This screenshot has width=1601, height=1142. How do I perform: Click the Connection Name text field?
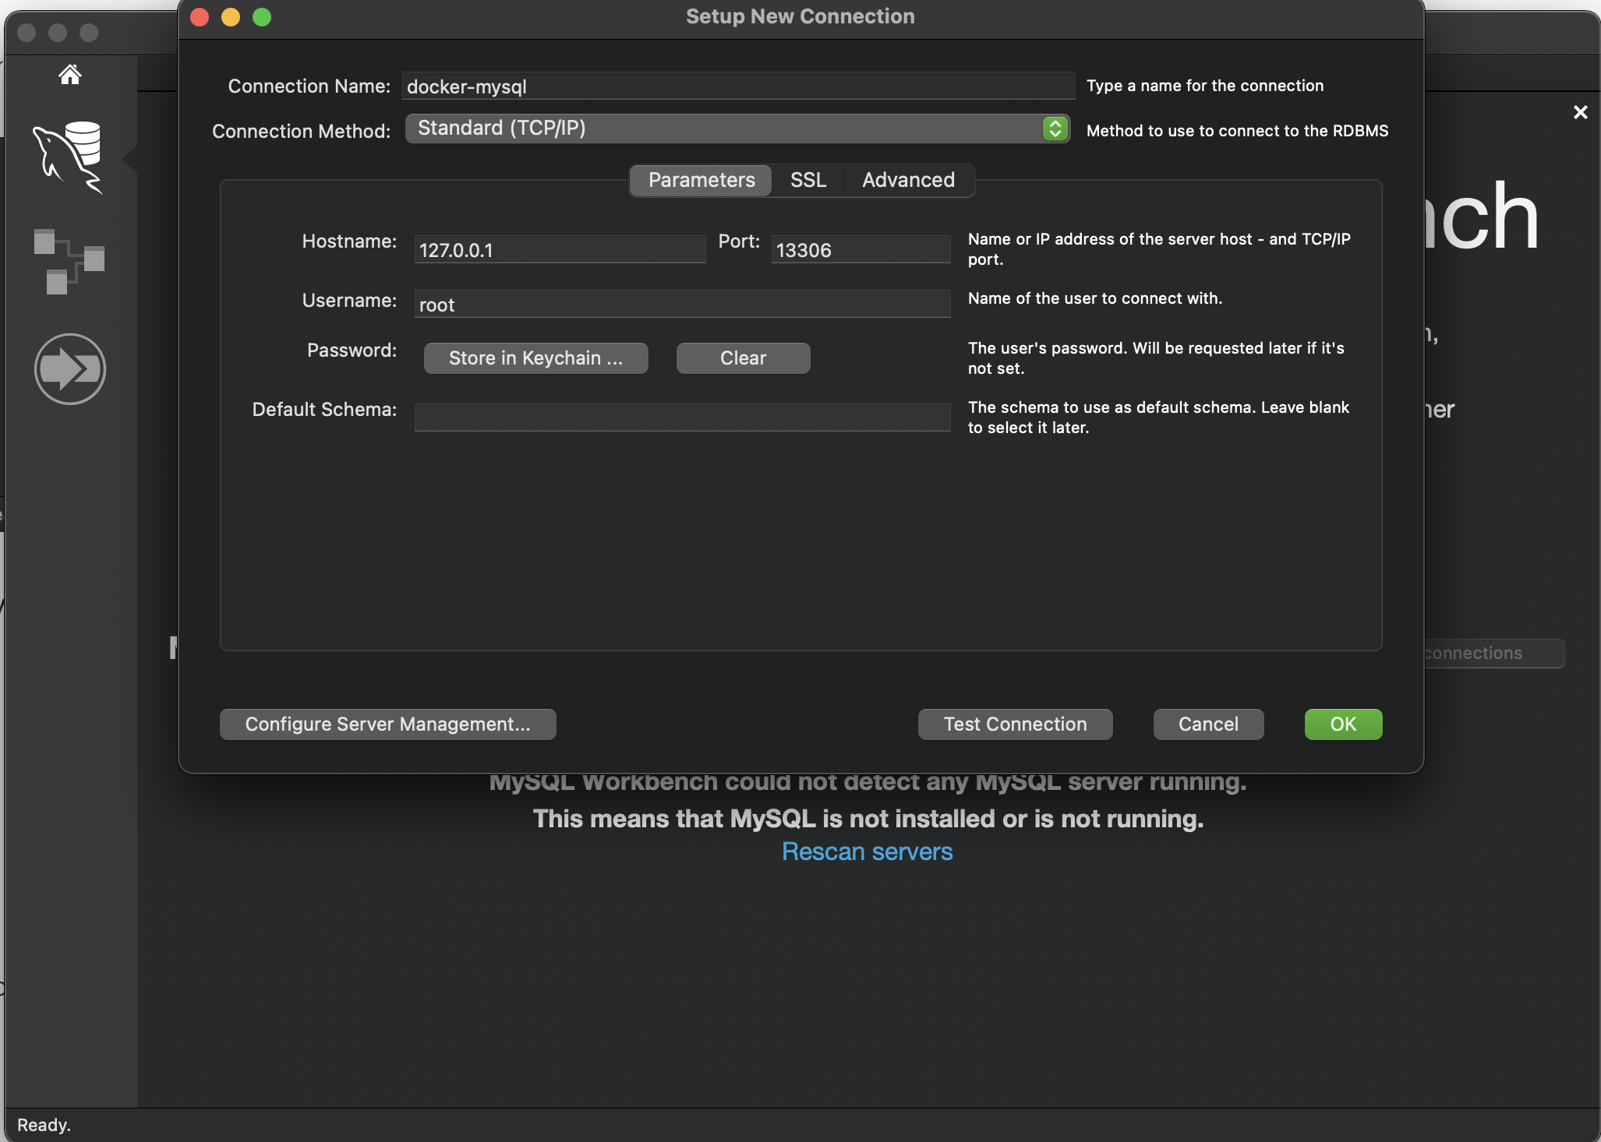point(737,86)
